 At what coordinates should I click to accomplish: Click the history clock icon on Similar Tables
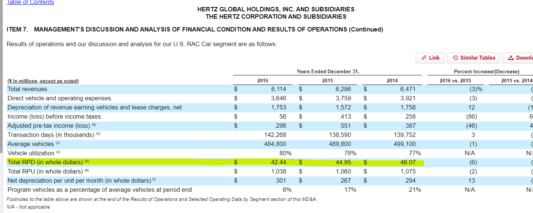pyautogui.click(x=455, y=58)
